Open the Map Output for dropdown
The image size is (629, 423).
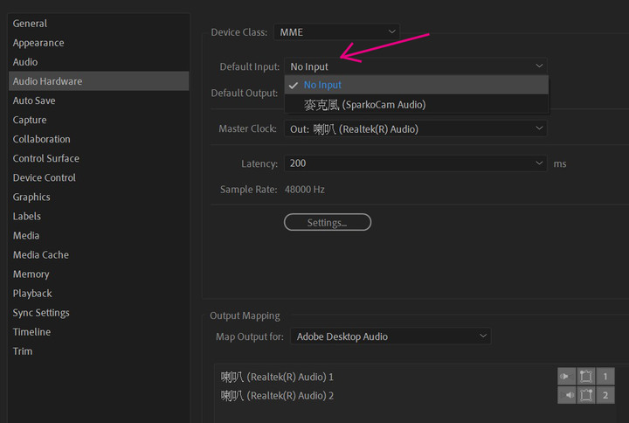(391, 336)
